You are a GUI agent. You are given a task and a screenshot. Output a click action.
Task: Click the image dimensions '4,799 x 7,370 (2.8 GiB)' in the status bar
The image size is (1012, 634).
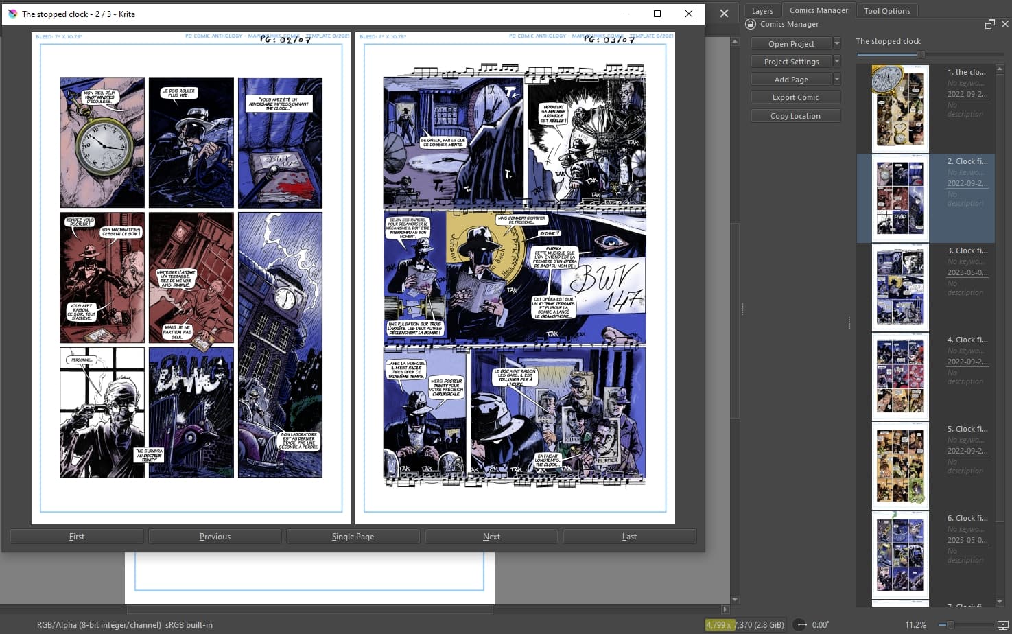pos(744,625)
